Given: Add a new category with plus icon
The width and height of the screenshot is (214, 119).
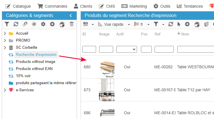Looking at the screenshot, I should point(52,24).
